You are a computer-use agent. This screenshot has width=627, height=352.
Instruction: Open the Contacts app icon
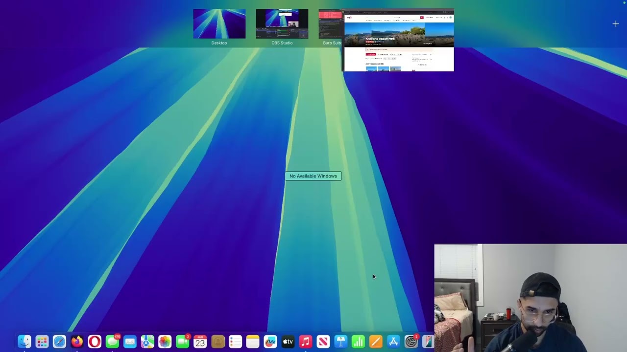(x=218, y=342)
